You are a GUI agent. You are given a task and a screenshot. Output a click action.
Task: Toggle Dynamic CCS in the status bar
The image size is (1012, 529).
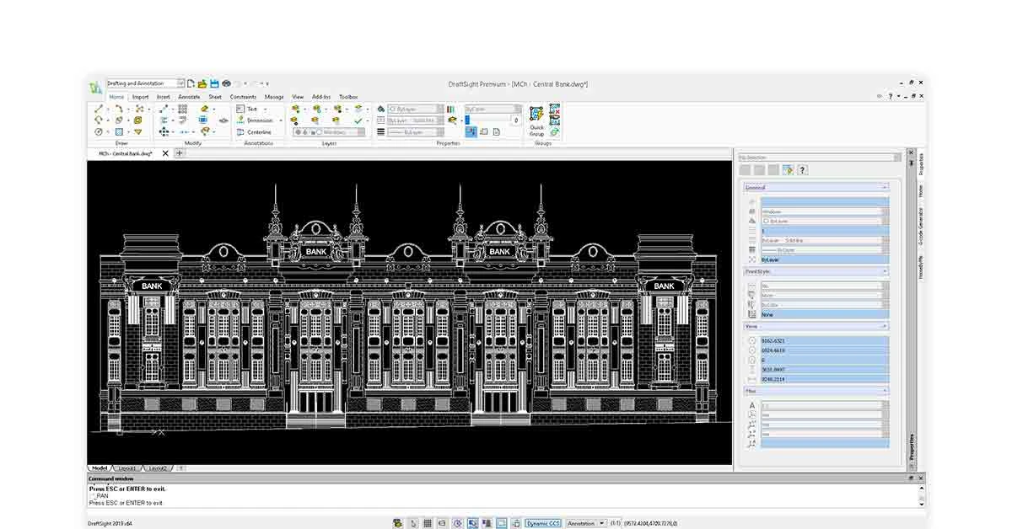click(x=543, y=521)
